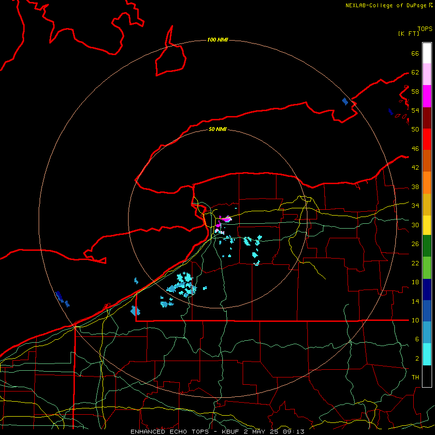Select the dark orange swatch below 46
Image resolution: width=435 pixels, height=435 pixels.
427,161
